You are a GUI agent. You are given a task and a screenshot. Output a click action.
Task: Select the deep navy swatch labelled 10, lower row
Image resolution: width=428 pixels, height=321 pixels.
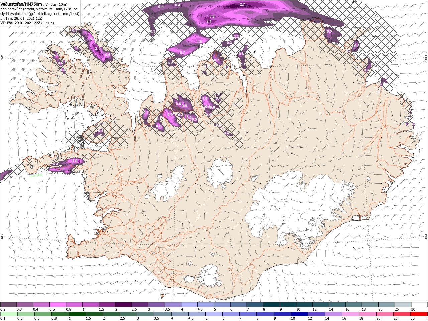(x=299, y=314)
